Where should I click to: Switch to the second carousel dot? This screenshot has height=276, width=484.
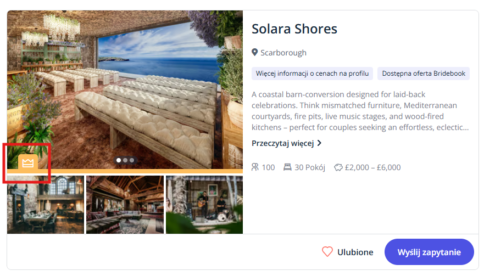125,160
